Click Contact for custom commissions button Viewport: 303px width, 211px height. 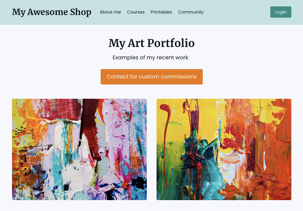pyautogui.click(x=152, y=77)
